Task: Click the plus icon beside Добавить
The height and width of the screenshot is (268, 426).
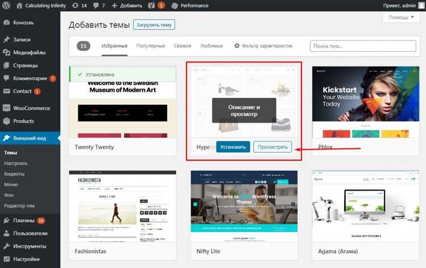Action: coord(114,6)
